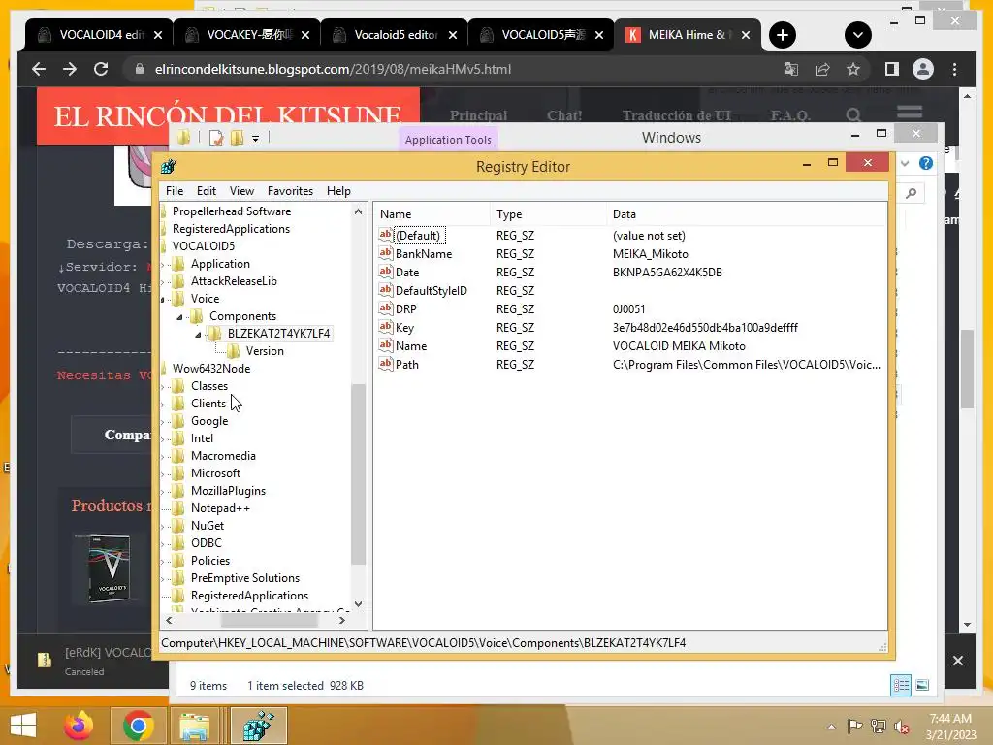The height and width of the screenshot is (745, 993).
Task: Click the tree scroll-up arrow
Action: point(359,211)
